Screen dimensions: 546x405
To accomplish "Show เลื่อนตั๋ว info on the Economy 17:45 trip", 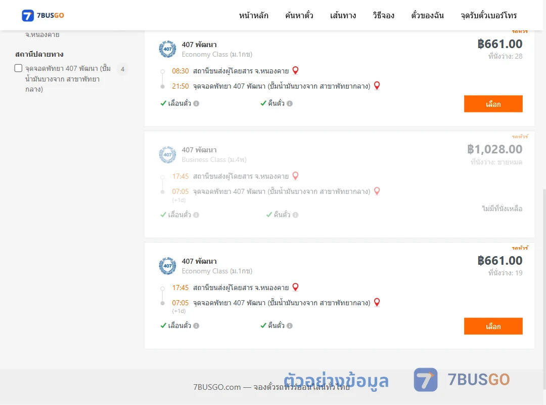I will (x=196, y=326).
